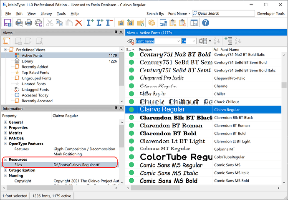Image resolution: width=288 pixels, height=200 pixels.
Task: Toggle the preview eye icon
Action: pyautogui.click(x=131, y=41)
